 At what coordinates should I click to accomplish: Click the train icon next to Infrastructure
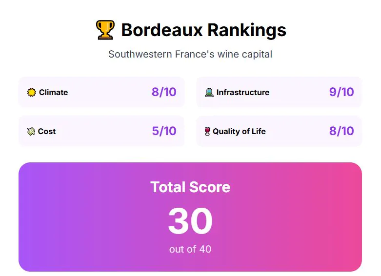[x=209, y=92]
